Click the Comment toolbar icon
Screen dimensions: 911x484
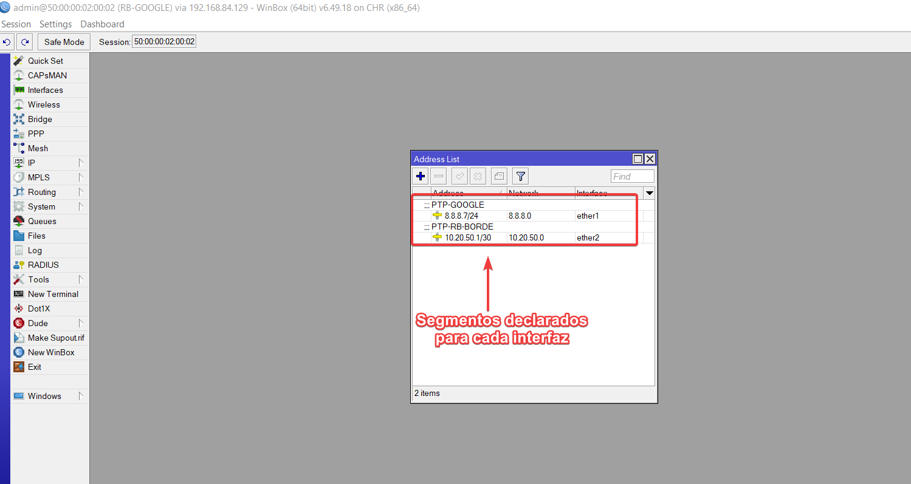pos(499,177)
